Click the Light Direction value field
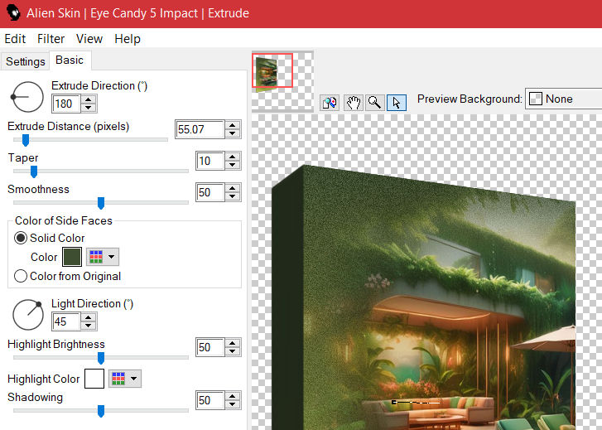 click(x=66, y=321)
